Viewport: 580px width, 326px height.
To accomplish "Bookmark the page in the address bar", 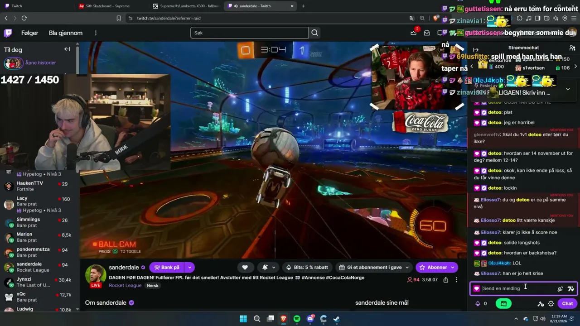I will (119, 18).
